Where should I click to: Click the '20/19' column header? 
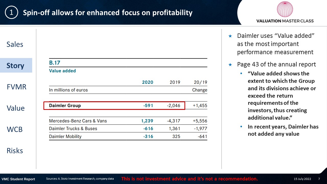(x=201, y=82)
